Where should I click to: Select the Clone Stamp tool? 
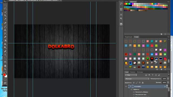[x=5, y=30]
